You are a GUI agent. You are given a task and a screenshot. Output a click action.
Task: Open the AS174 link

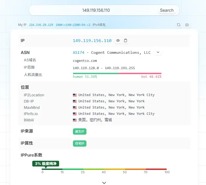[78, 52]
